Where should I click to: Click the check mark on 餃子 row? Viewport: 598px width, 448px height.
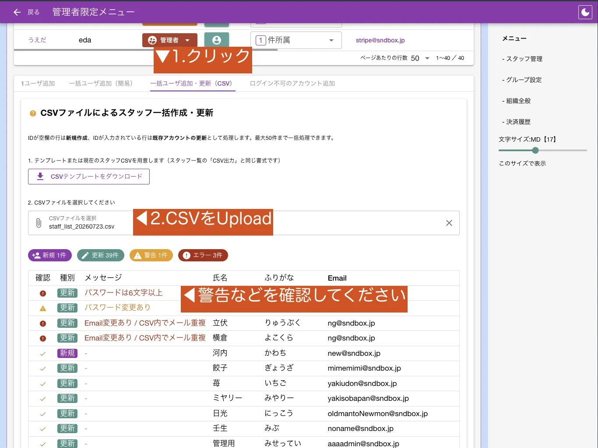pos(43,368)
